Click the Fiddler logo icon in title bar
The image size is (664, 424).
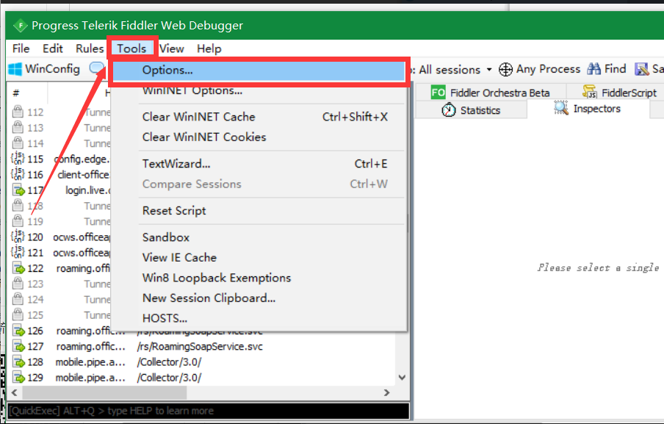tap(20, 26)
